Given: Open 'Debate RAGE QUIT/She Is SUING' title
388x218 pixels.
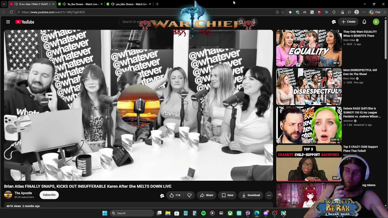Looking at the screenshot, I should 362,112.
